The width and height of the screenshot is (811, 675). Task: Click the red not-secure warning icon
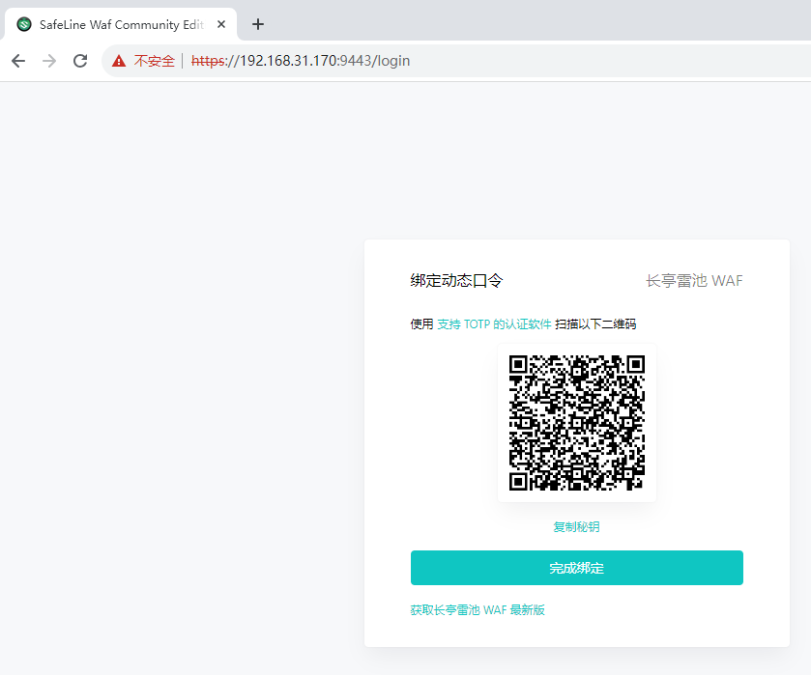pyautogui.click(x=119, y=61)
